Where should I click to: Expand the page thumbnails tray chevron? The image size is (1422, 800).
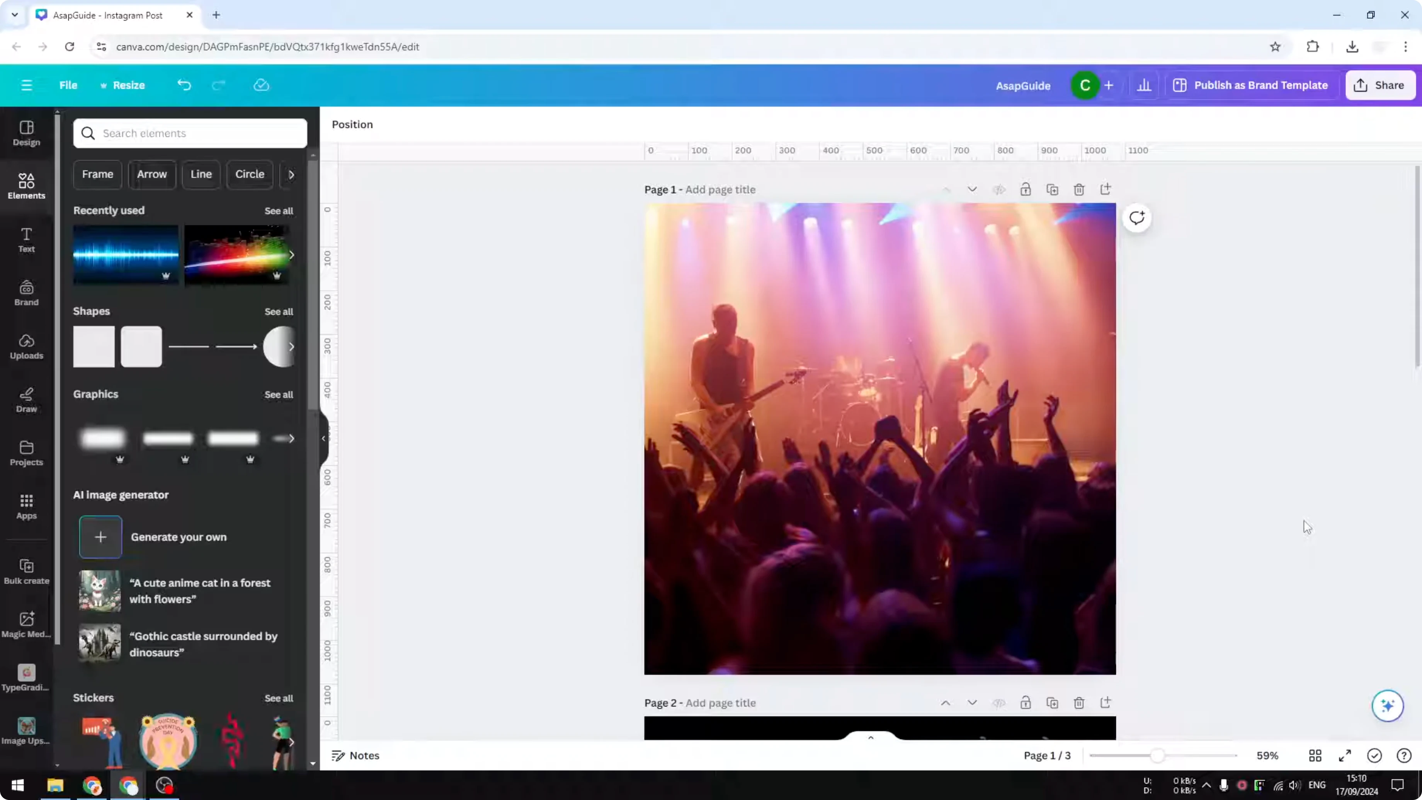(871, 737)
